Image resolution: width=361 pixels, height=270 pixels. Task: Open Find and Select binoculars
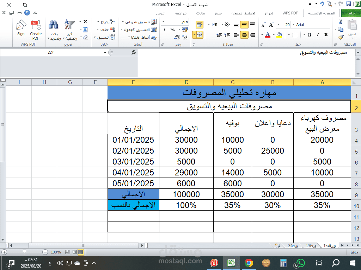tap(54, 30)
